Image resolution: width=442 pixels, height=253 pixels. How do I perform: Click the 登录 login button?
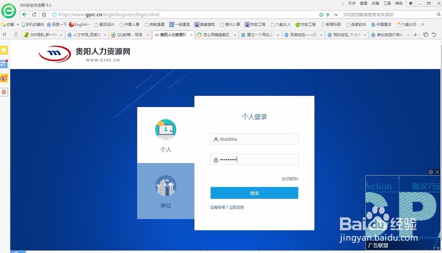pos(254,193)
